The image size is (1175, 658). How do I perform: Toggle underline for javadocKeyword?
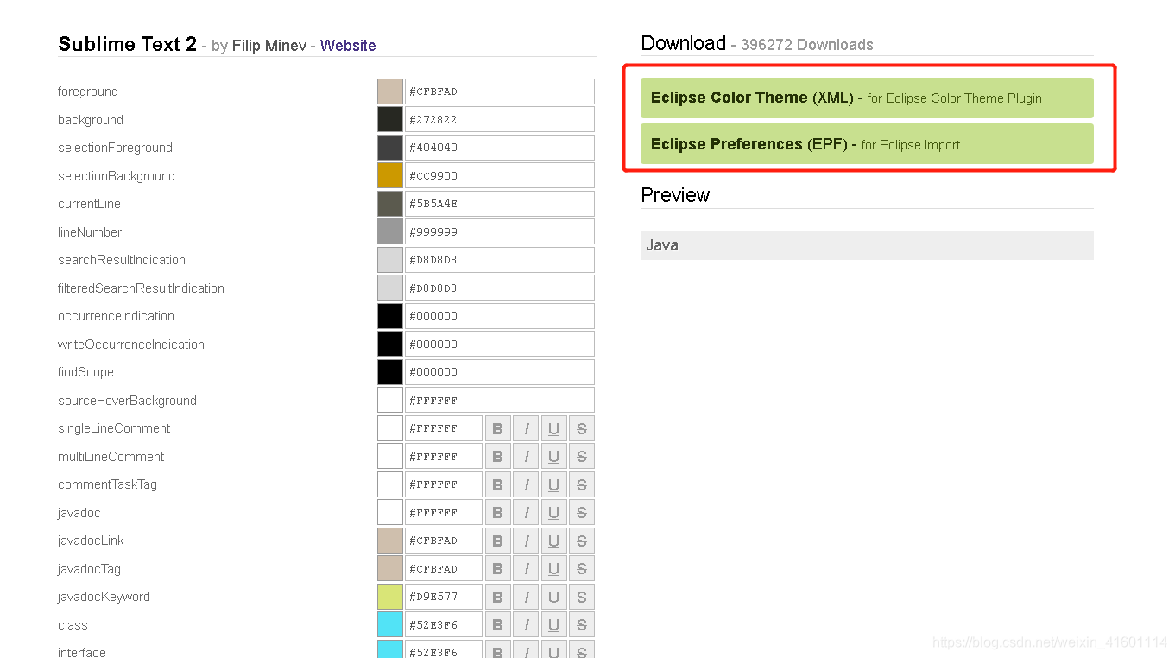(x=553, y=597)
